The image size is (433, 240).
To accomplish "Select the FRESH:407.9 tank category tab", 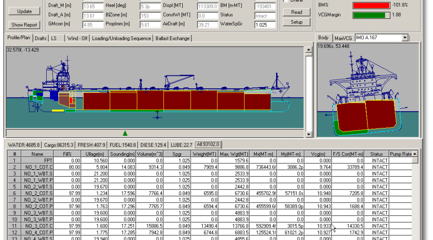I will (91, 145).
